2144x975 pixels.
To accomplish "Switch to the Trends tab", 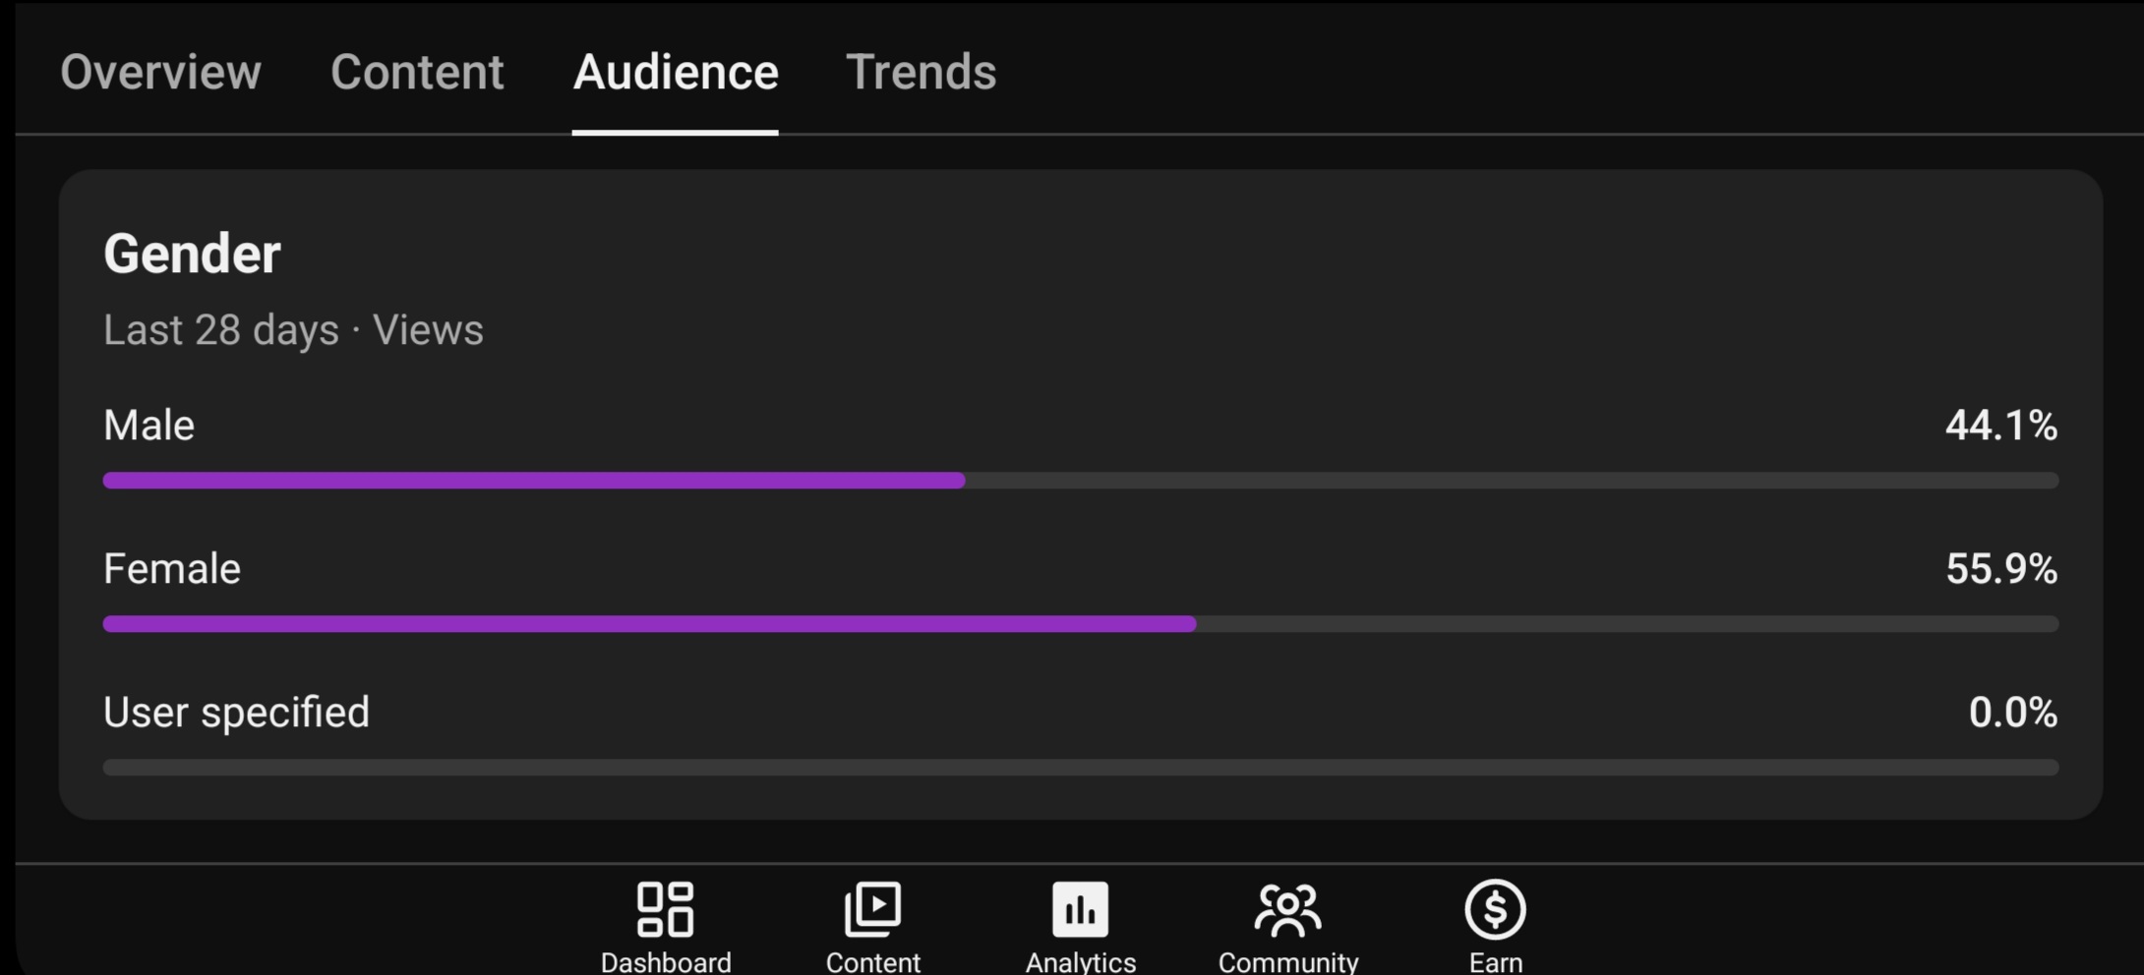I will pyautogui.click(x=922, y=72).
